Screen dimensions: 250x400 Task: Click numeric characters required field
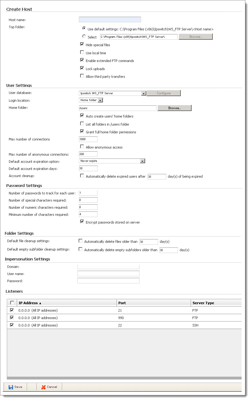click(x=88, y=207)
